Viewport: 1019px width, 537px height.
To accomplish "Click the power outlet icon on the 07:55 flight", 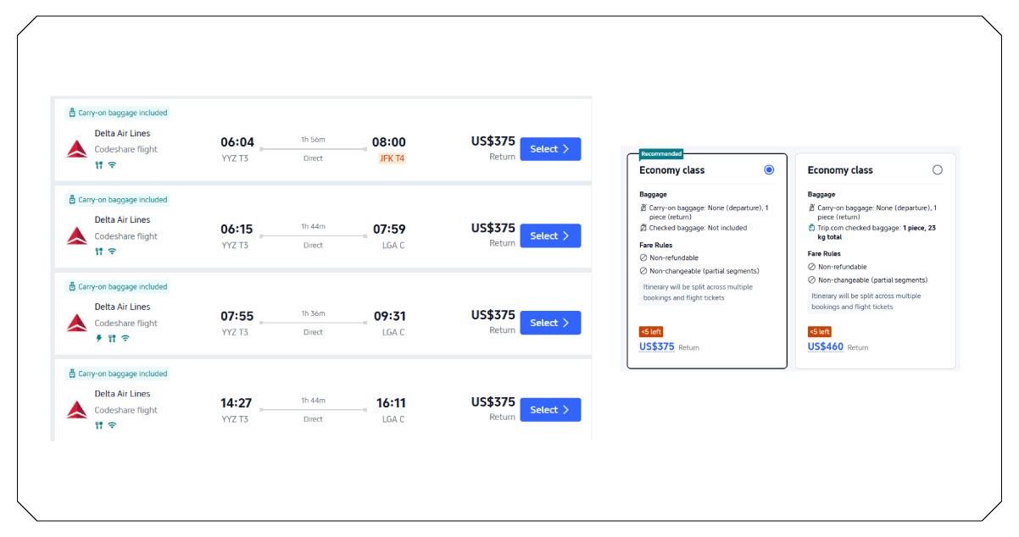I will click(99, 338).
